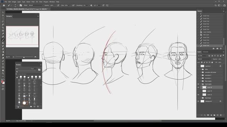Select the Gradient tool

click(x=3, y=52)
